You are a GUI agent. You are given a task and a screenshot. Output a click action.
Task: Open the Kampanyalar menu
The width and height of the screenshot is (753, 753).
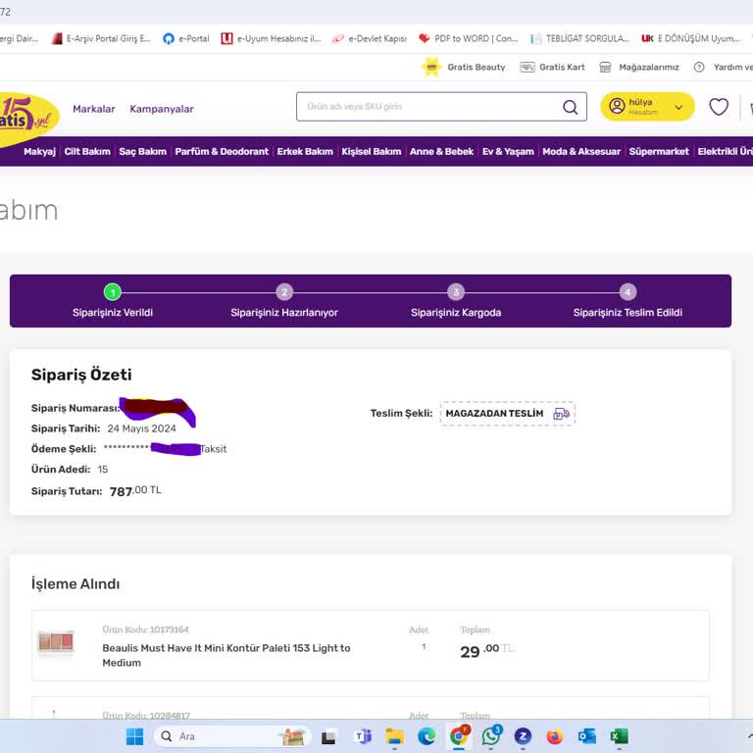(x=162, y=109)
